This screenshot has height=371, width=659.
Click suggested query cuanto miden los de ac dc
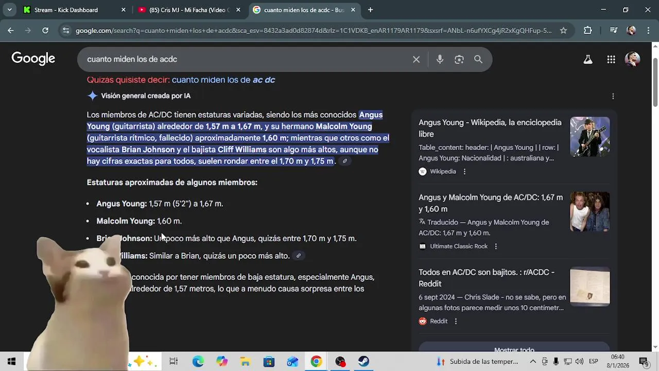[223, 80]
